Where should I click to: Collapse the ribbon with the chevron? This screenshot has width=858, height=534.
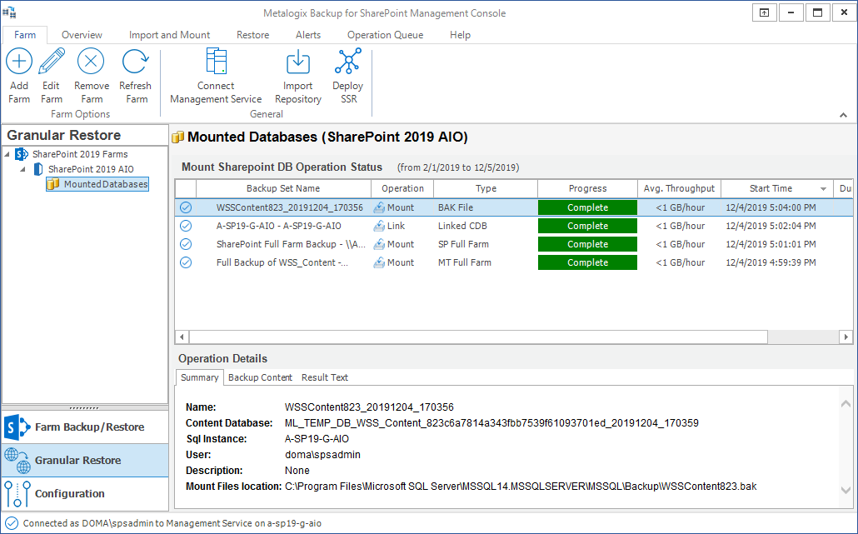[843, 115]
